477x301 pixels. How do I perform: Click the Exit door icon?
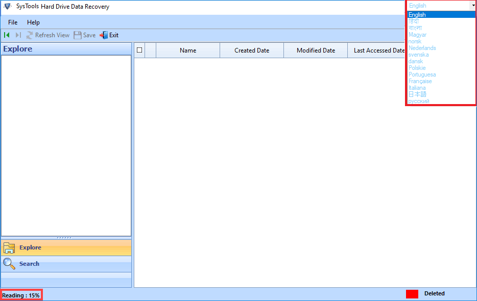(x=104, y=35)
